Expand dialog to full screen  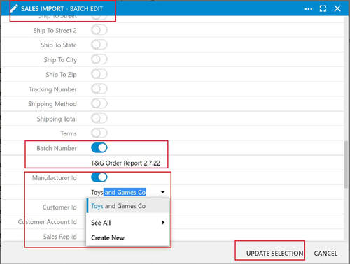(323, 8)
